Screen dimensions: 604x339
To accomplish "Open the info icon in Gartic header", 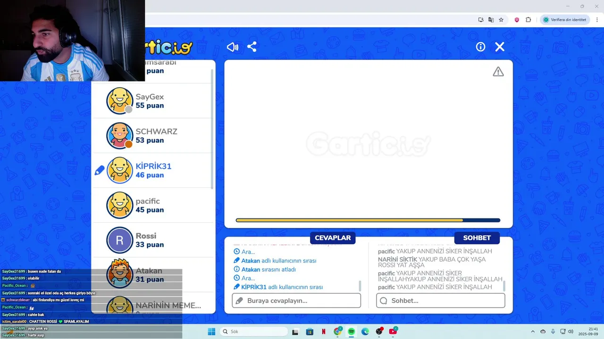I will [480, 47].
